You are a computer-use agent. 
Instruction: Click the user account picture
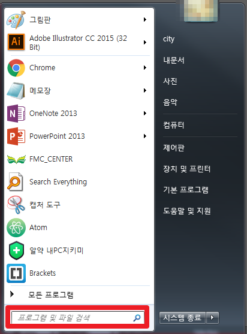(201, 11)
